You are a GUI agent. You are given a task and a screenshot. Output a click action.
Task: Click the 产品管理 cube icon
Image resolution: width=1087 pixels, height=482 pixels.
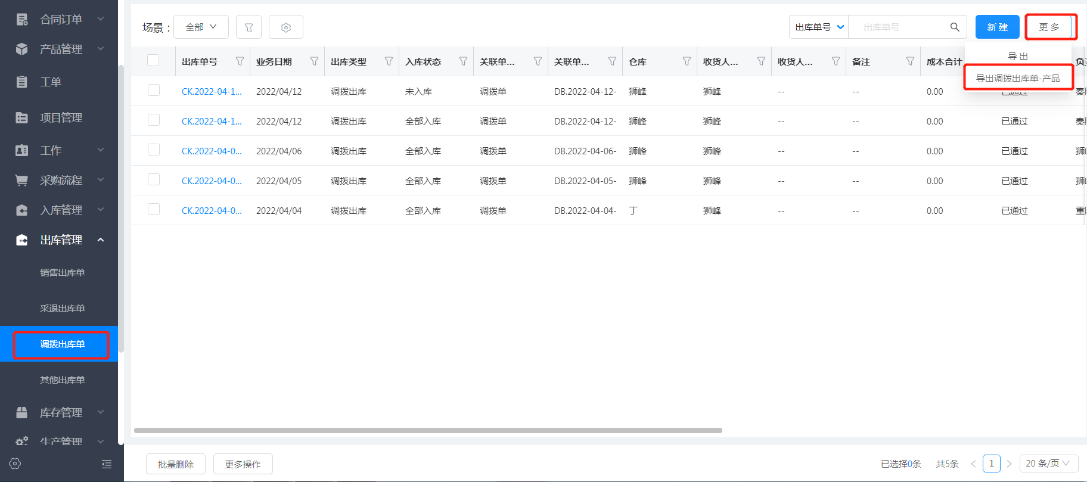tap(22, 49)
